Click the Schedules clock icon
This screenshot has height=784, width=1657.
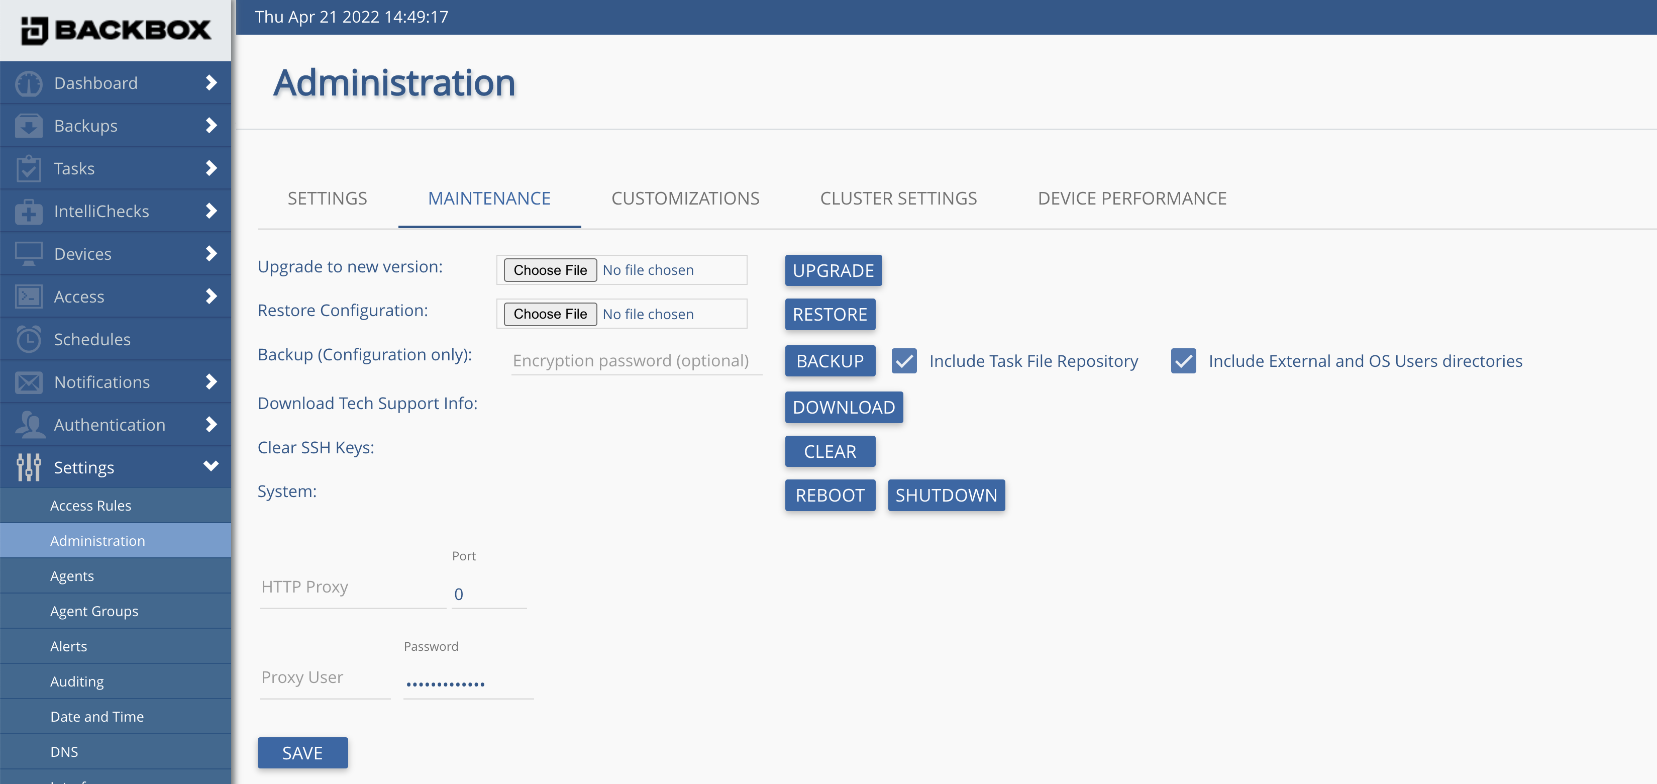click(28, 339)
